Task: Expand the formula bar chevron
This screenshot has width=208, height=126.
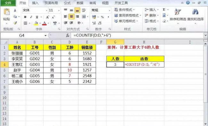Action: click(x=205, y=35)
